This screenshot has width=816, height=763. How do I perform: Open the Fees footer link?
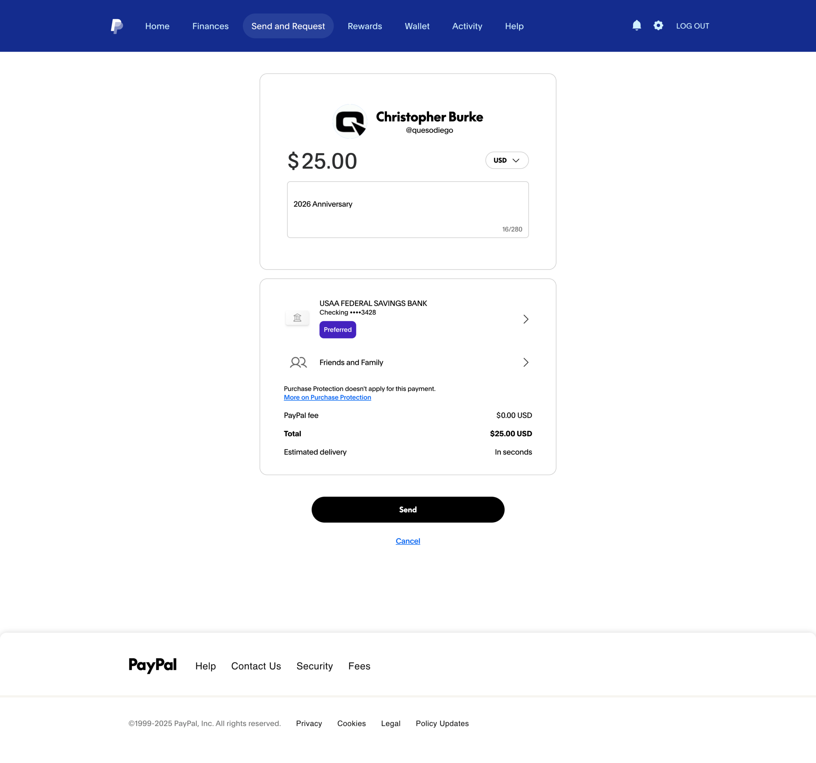[x=359, y=666]
